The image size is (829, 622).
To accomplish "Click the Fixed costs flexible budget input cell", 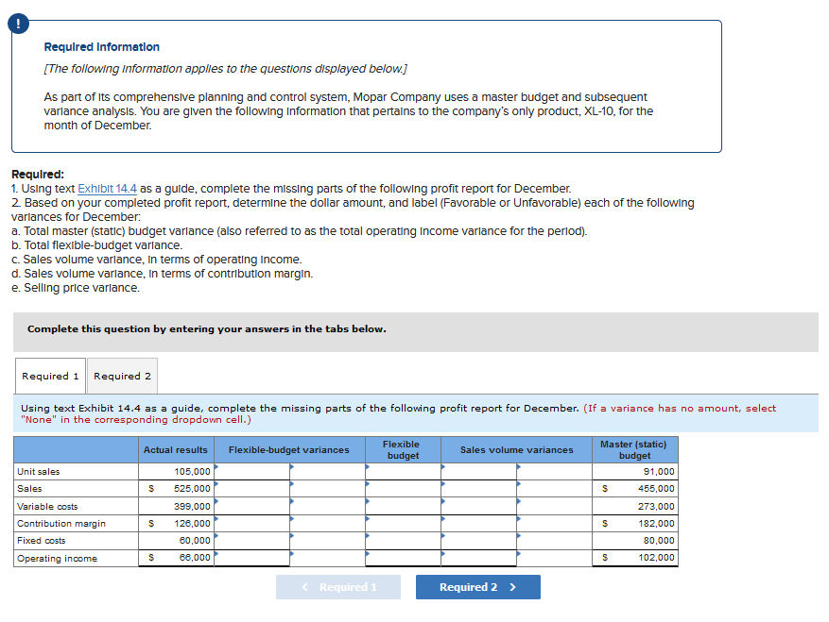I will [403, 540].
